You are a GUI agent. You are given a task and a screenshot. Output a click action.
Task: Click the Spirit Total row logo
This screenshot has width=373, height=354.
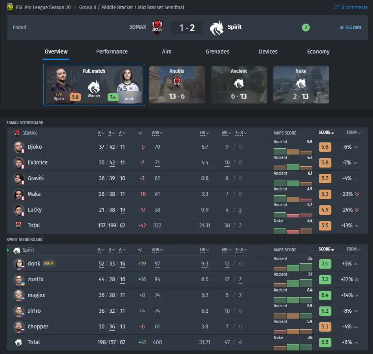(x=18, y=342)
